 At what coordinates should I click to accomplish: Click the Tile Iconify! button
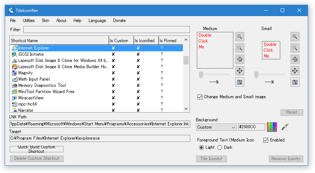tap(211, 159)
